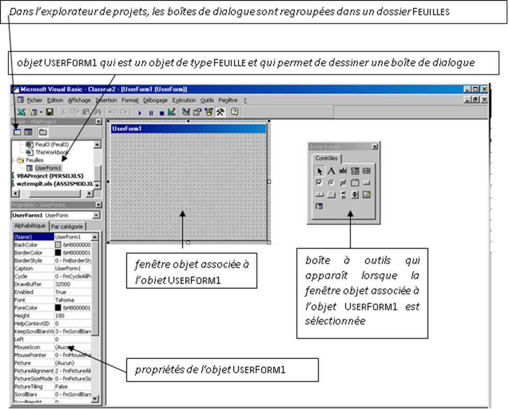Click View Object icon in Project panel
The width and height of the screenshot is (509, 409).
coord(28,132)
